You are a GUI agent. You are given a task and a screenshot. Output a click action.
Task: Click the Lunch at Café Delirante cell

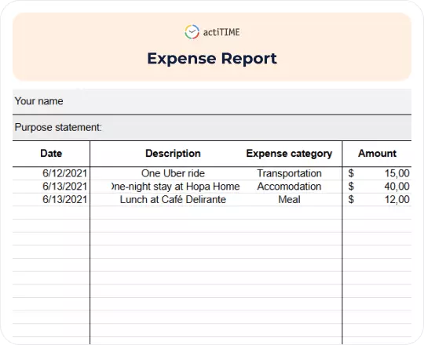click(173, 199)
